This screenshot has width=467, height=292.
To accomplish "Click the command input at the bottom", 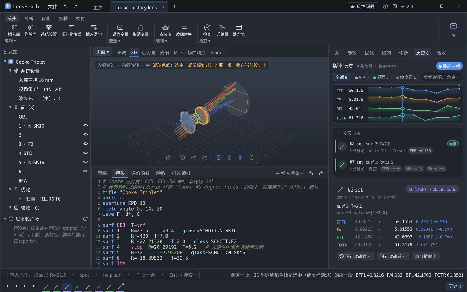I will (104, 275).
